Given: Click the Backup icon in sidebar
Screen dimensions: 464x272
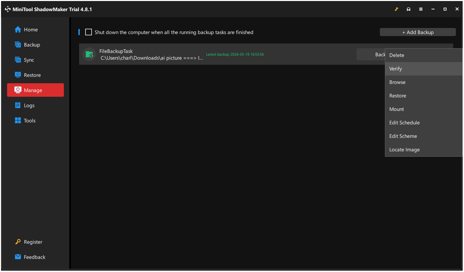Looking at the screenshot, I should [18, 45].
